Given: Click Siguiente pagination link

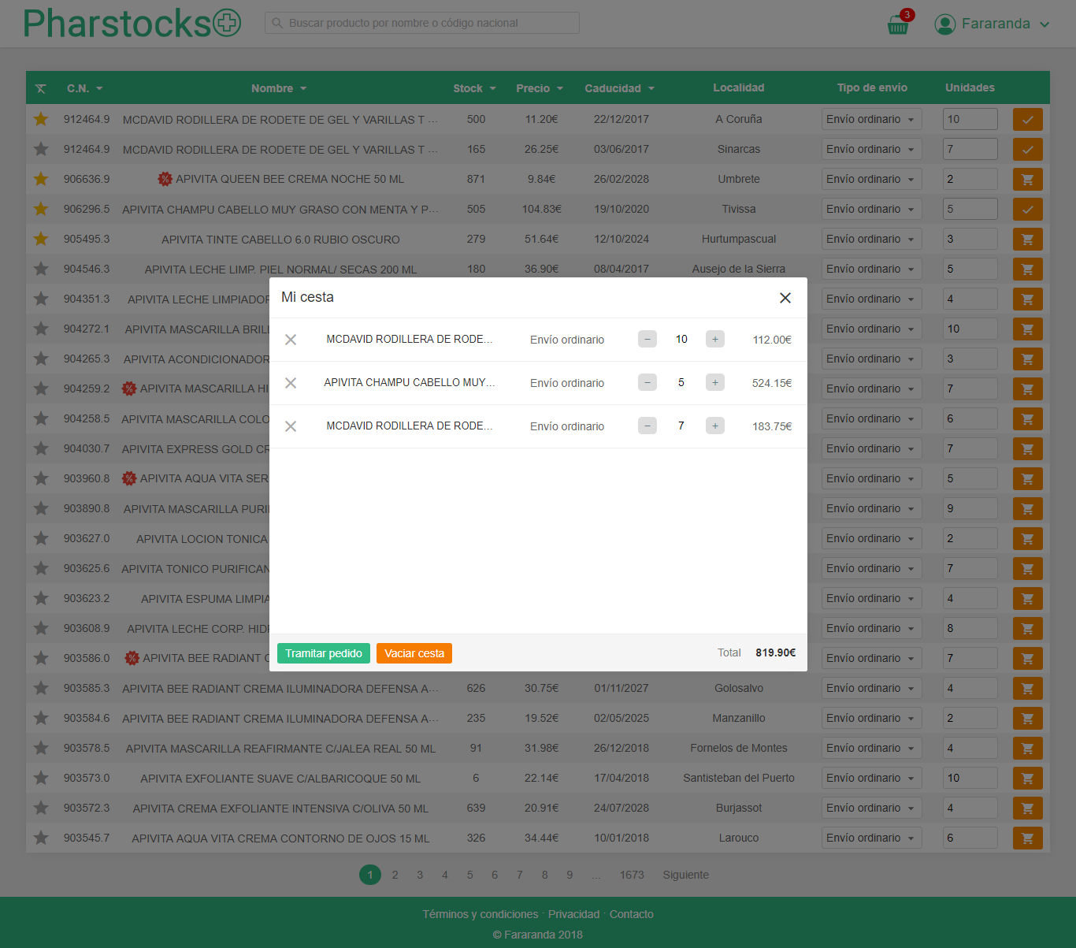Looking at the screenshot, I should coord(685,875).
